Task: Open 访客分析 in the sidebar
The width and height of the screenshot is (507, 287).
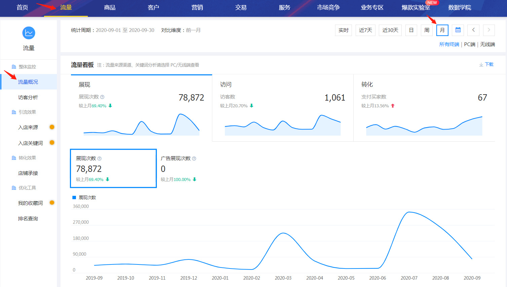Action: (28, 97)
